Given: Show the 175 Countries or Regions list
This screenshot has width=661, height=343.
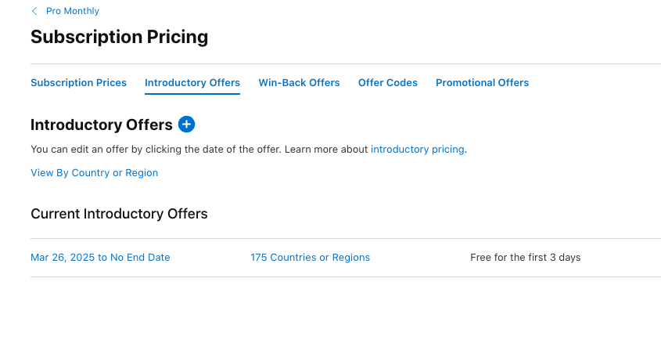Looking at the screenshot, I should [311, 258].
